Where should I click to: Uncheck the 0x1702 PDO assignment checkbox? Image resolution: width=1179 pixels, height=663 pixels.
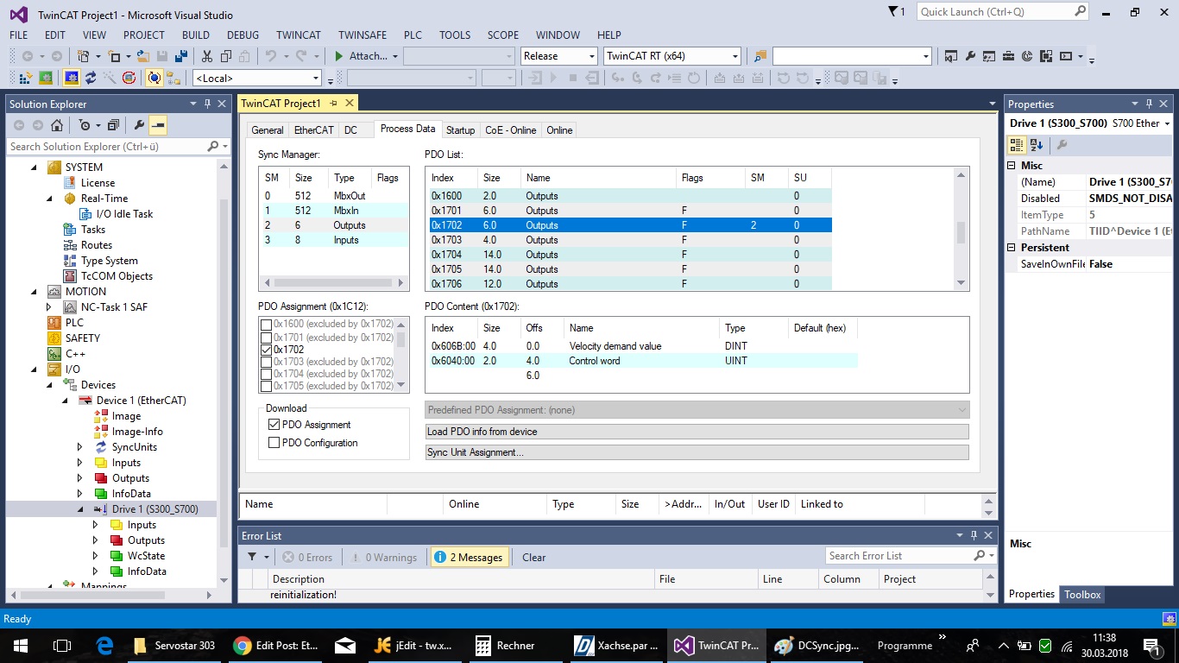[x=266, y=350]
